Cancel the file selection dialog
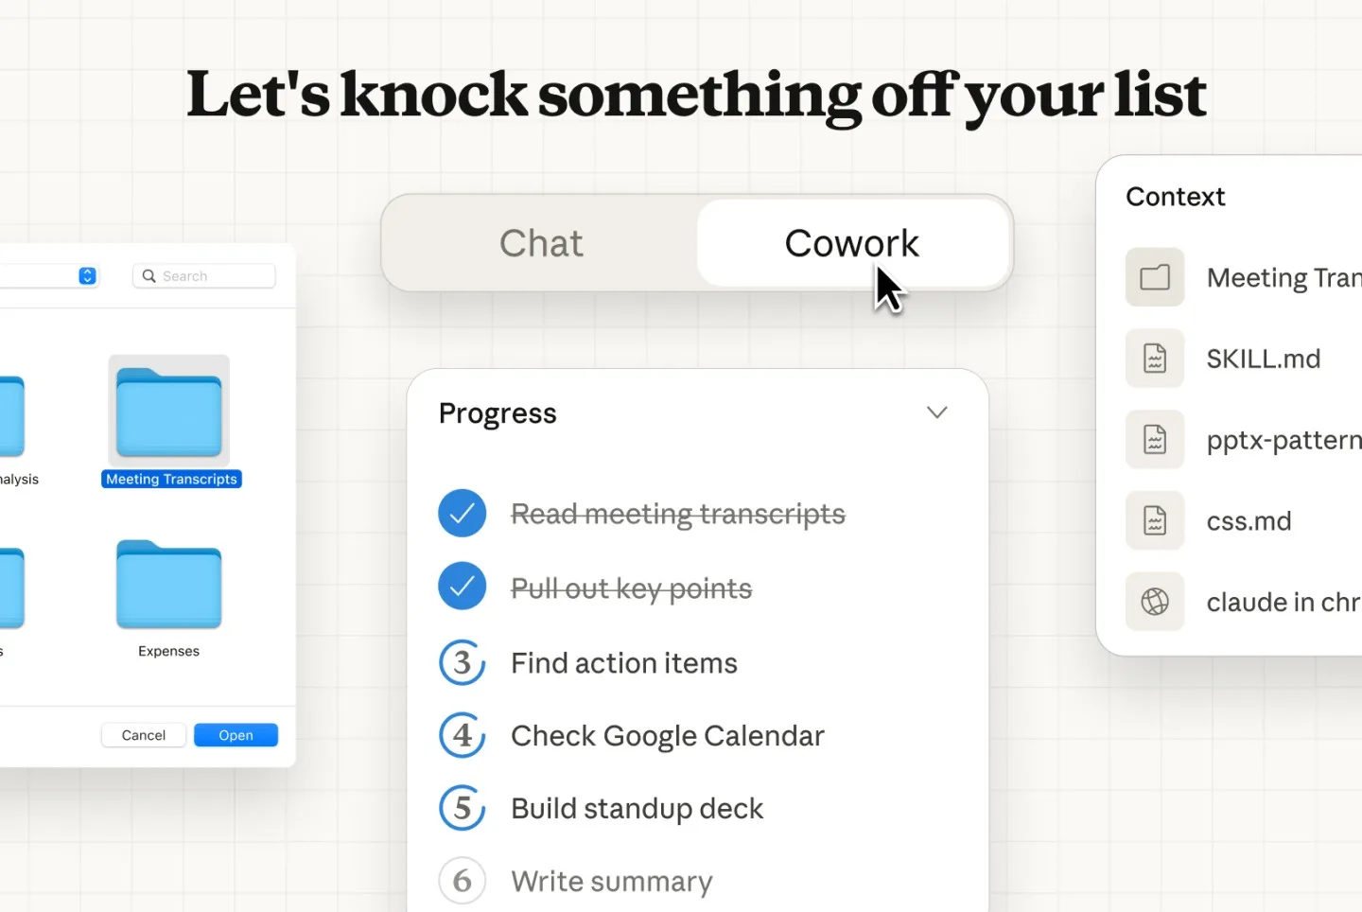Screen dimensions: 1362x912 143,735
